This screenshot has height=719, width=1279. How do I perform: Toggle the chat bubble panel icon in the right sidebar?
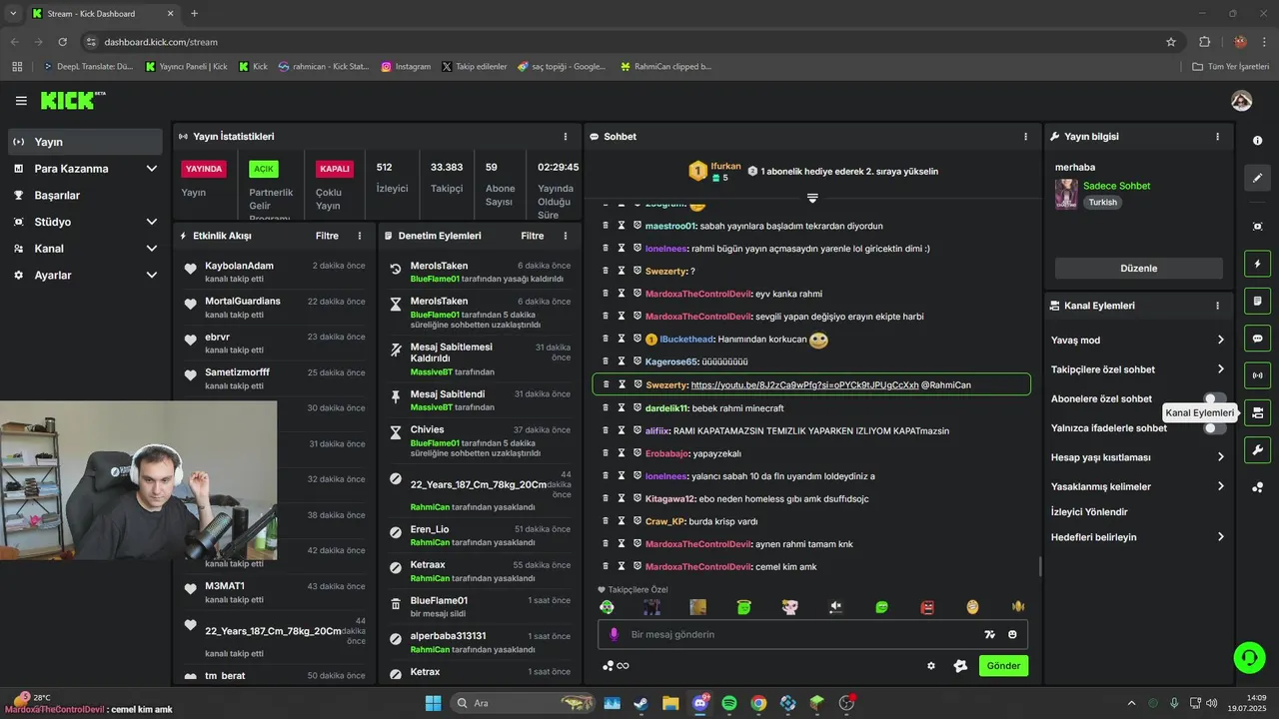pyautogui.click(x=1257, y=339)
